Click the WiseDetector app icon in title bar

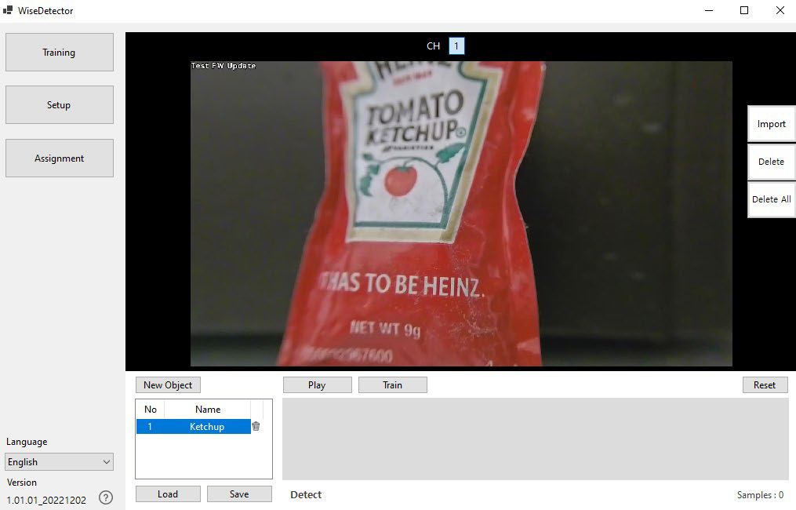8,10
